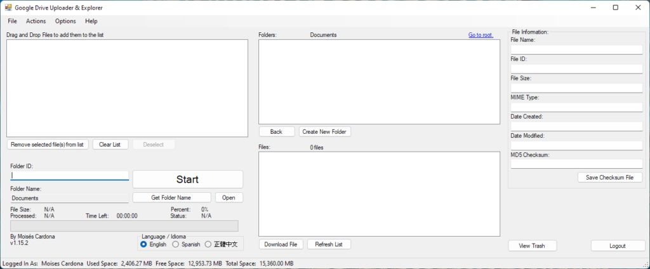Click the MIME Type information field
The height and width of the screenshot is (269, 650).
[x=576, y=107]
